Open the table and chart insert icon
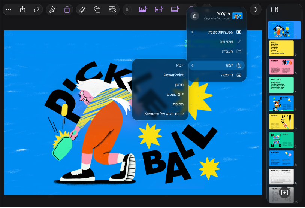 [x=112, y=9]
